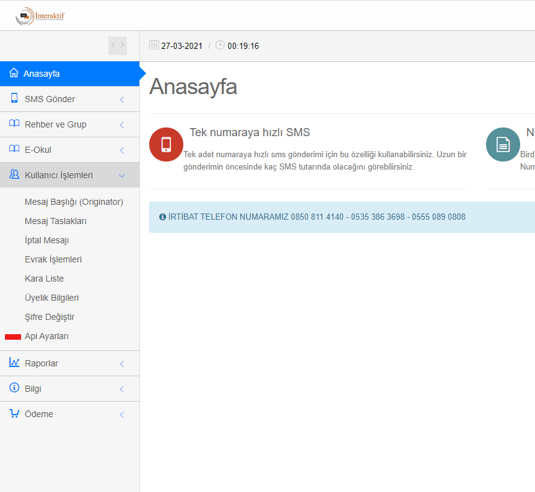Click the clock icon beside the time
This screenshot has height=492, width=535.
tap(220, 45)
